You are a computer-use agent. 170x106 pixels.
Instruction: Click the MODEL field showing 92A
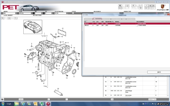[9, 13]
